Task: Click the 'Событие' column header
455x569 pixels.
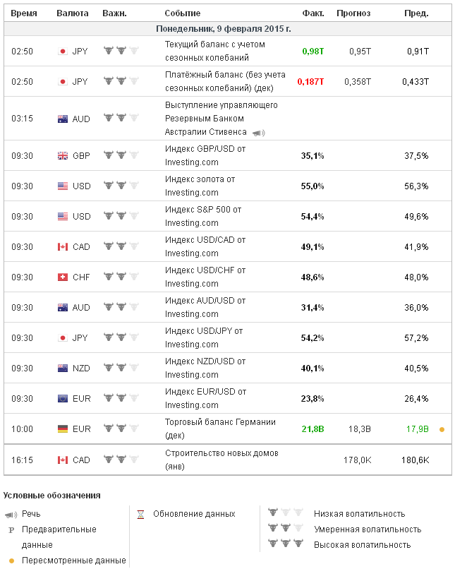Action: pyautogui.click(x=182, y=13)
